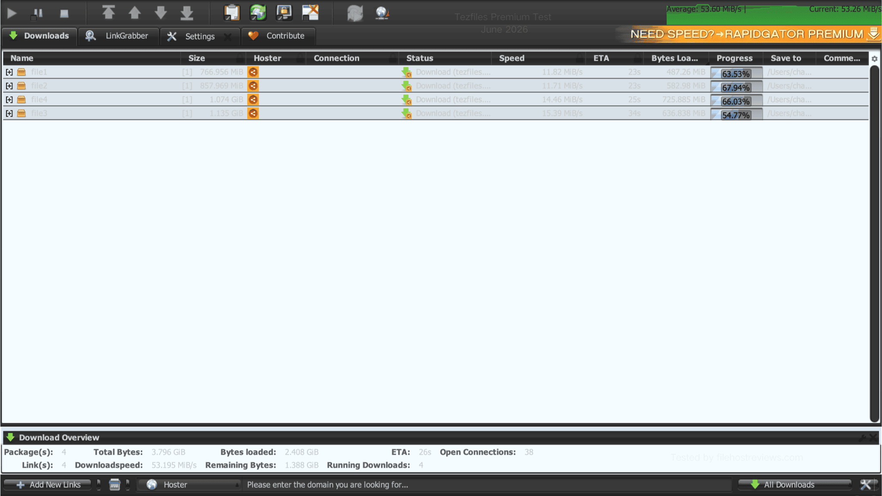
Task: Click the update check globe icon
Action: pyautogui.click(x=382, y=13)
